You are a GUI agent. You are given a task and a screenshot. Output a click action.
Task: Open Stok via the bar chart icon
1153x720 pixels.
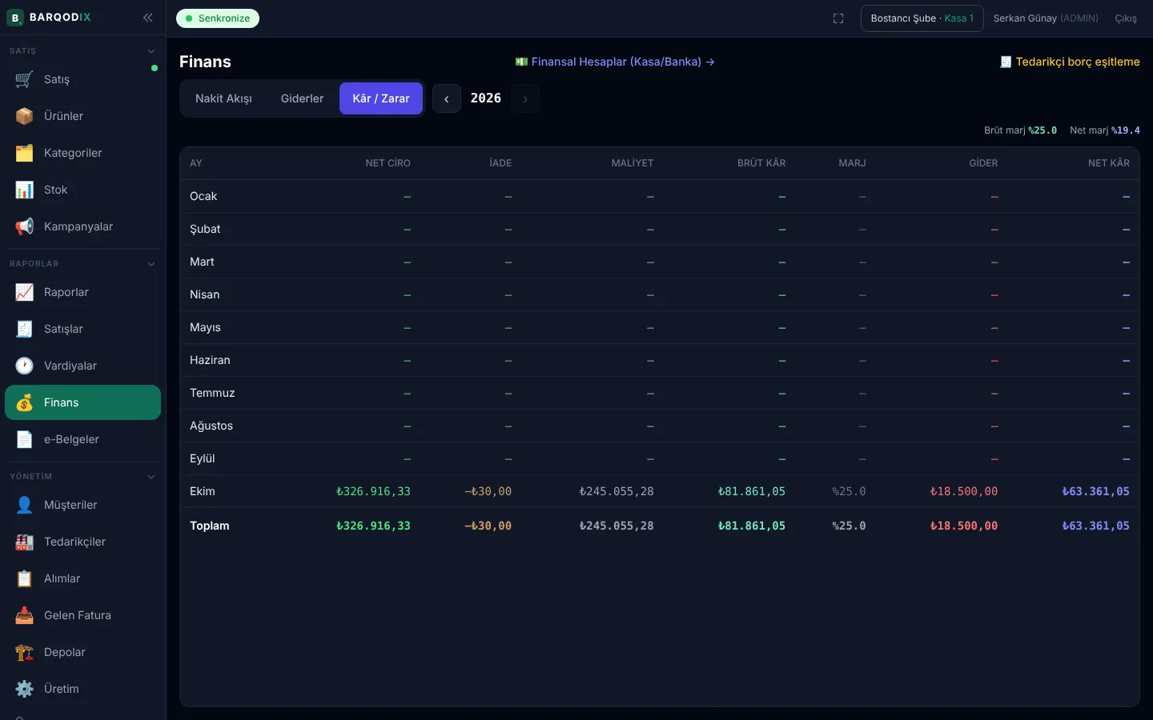click(x=24, y=190)
